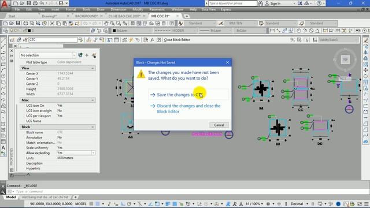Click Help question mark in Standard toolbar
The height and width of the screenshot is (208, 370).
pos(172,23)
